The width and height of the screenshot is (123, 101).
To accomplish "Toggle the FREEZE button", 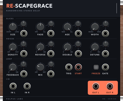I will [x=96, y=67].
